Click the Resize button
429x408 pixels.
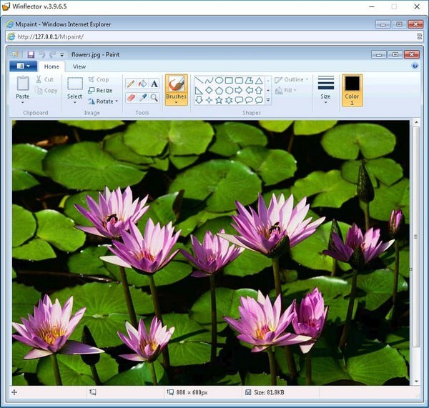(101, 91)
